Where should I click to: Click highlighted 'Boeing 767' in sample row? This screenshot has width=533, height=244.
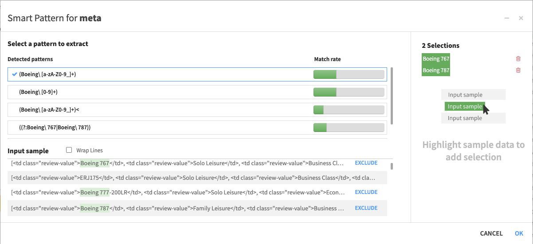click(x=95, y=163)
